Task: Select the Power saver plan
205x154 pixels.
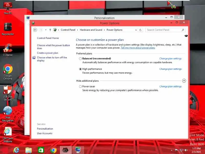Action: (80, 86)
